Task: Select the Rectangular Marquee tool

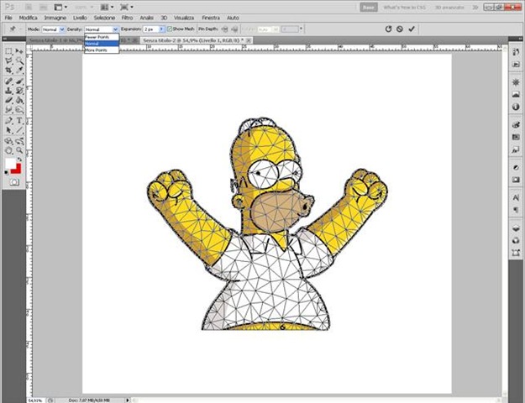Action: coord(8,51)
